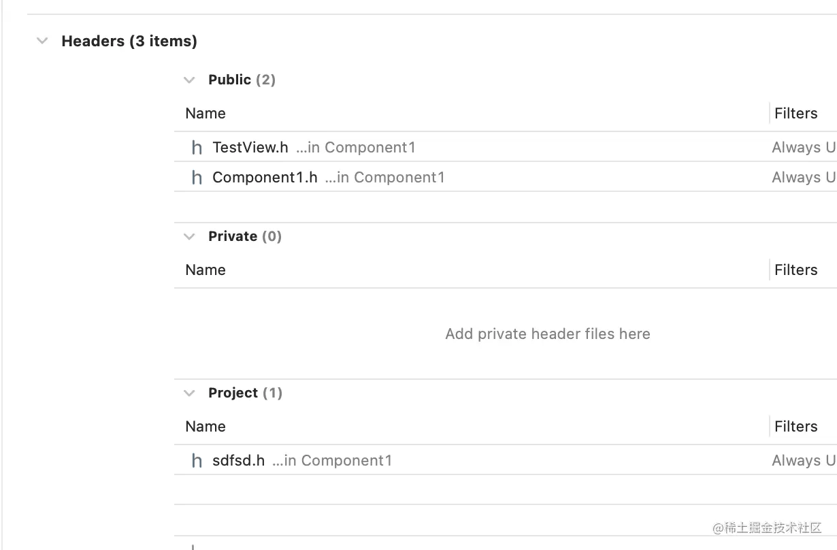Click the Name column header under Public

click(x=206, y=114)
